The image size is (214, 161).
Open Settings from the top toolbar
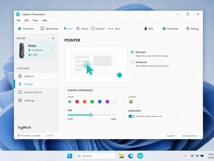click(192, 29)
